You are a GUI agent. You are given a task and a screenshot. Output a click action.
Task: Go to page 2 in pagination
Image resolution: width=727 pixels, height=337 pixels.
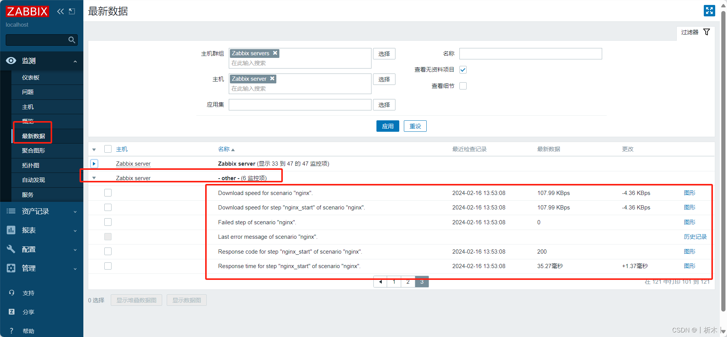tap(408, 282)
